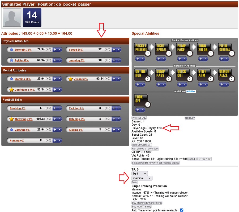Click the 14 Skill Points badge
Viewport: 239px width, 212px height.
click(x=32, y=17)
